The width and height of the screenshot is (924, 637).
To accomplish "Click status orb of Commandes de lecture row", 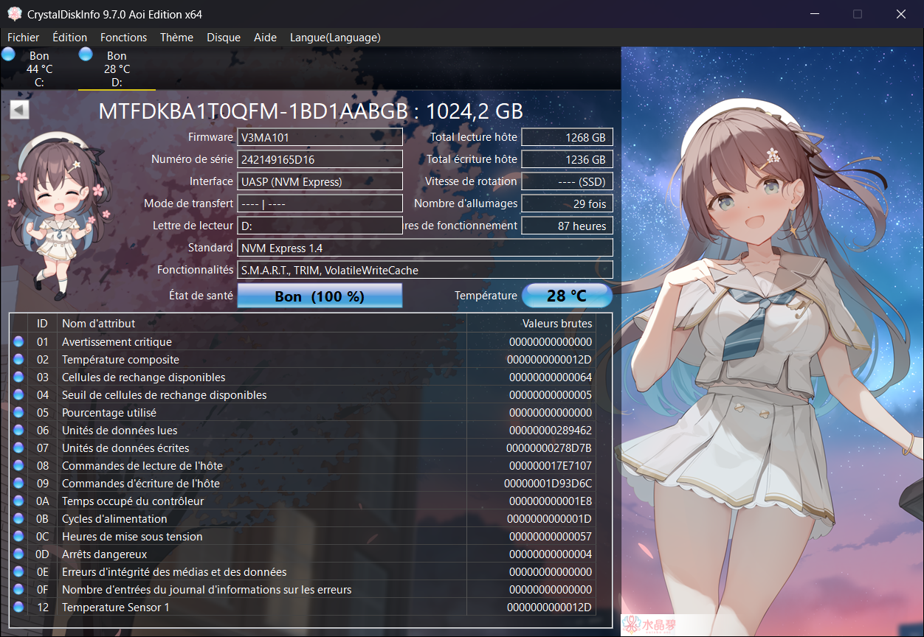I will coord(18,465).
